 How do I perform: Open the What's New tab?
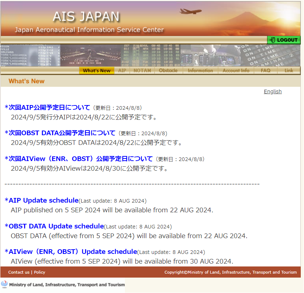point(97,71)
